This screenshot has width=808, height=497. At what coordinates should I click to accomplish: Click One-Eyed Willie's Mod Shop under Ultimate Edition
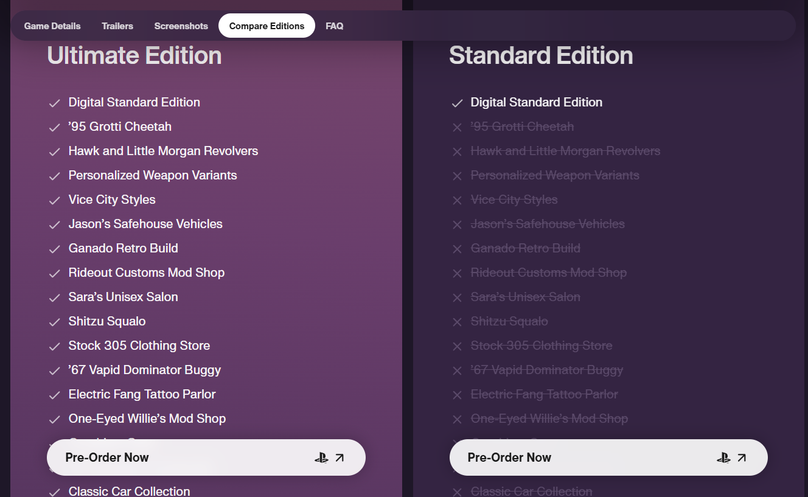pyautogui.click(x=147, y=419)
